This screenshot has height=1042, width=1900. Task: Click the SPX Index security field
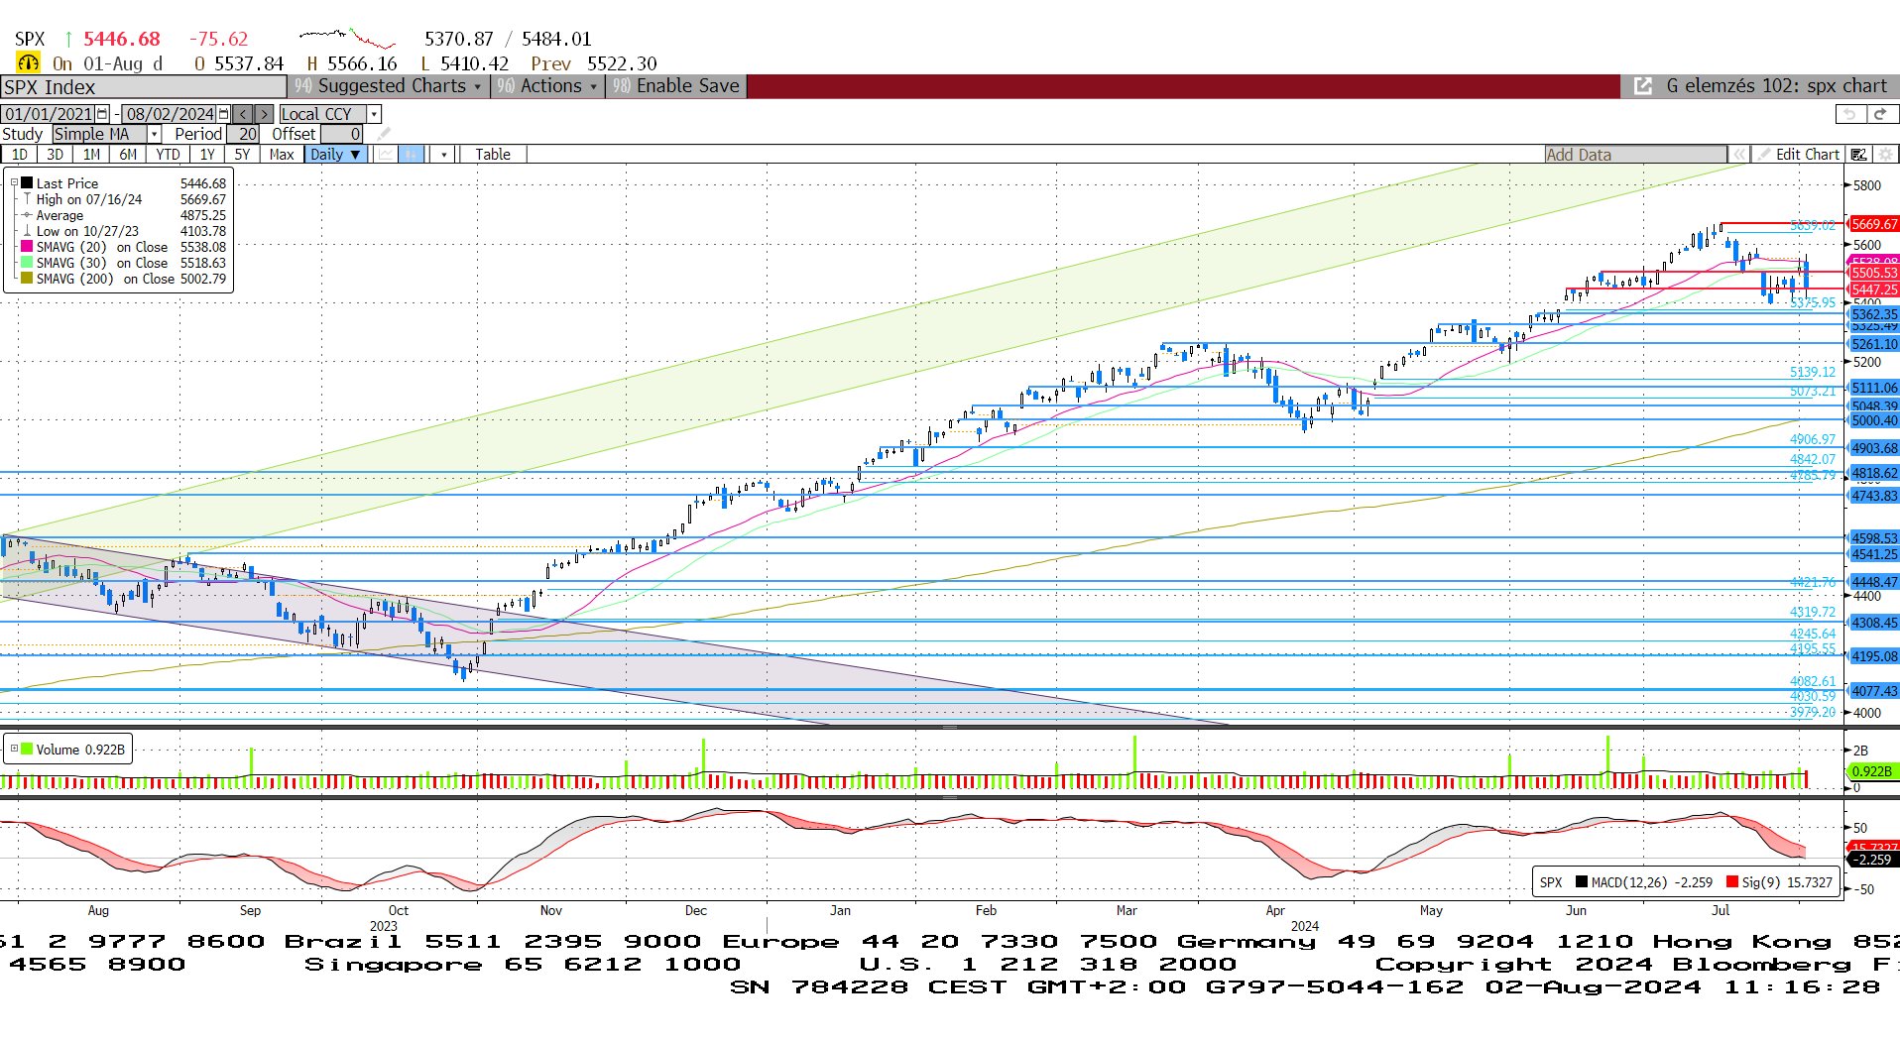tap(144, 86)
